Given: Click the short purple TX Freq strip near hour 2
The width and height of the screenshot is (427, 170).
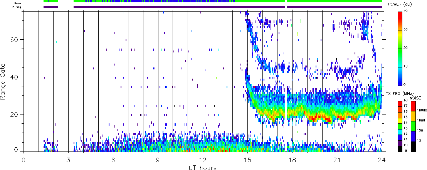Looking at the screenshot, I should [51, 7].
